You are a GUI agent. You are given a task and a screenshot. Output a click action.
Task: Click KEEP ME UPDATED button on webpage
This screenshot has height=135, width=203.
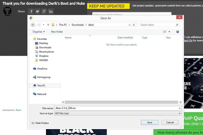coord(108,6)
